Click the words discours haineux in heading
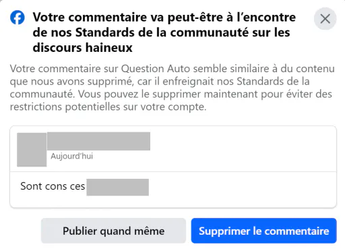 pyautogui.click(x=83, y=48)
